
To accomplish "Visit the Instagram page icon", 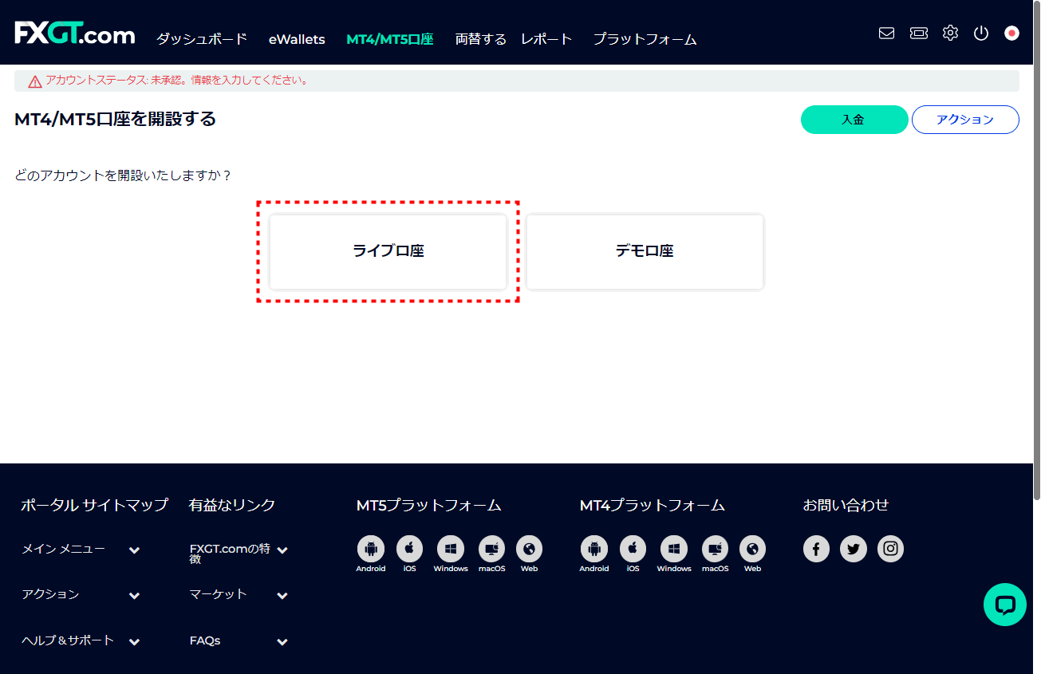I will (x=891, y=549).
